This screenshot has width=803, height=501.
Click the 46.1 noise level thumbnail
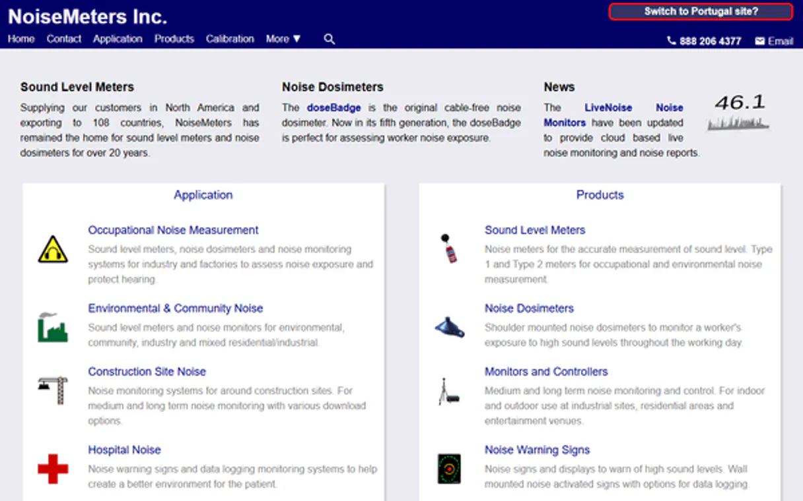pos(739,112)
